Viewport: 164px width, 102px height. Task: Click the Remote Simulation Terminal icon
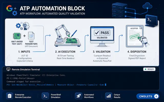pos(8,69)
